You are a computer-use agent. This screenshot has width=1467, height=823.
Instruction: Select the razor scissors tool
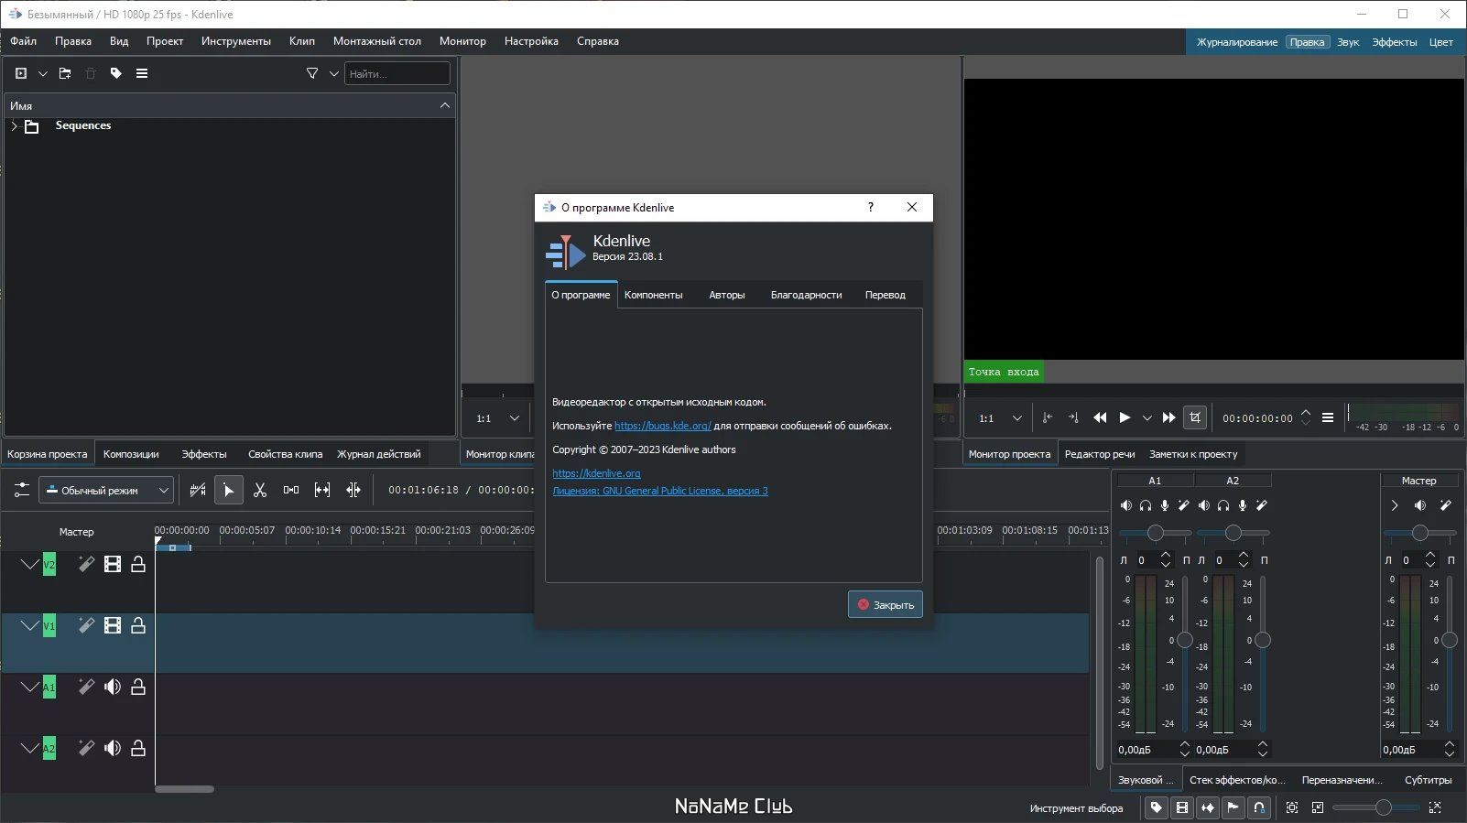pyautogui.click(x=260, y=491)
